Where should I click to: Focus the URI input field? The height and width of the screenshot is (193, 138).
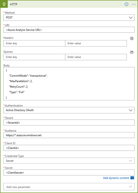pos(69,30)
